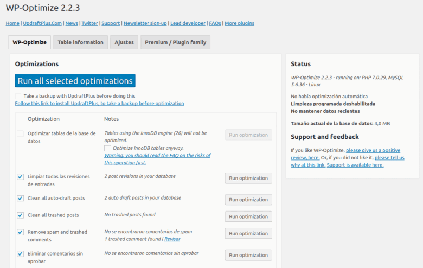Open the News link
This screenshot has height=268, width=423.
tap(72, 23)
